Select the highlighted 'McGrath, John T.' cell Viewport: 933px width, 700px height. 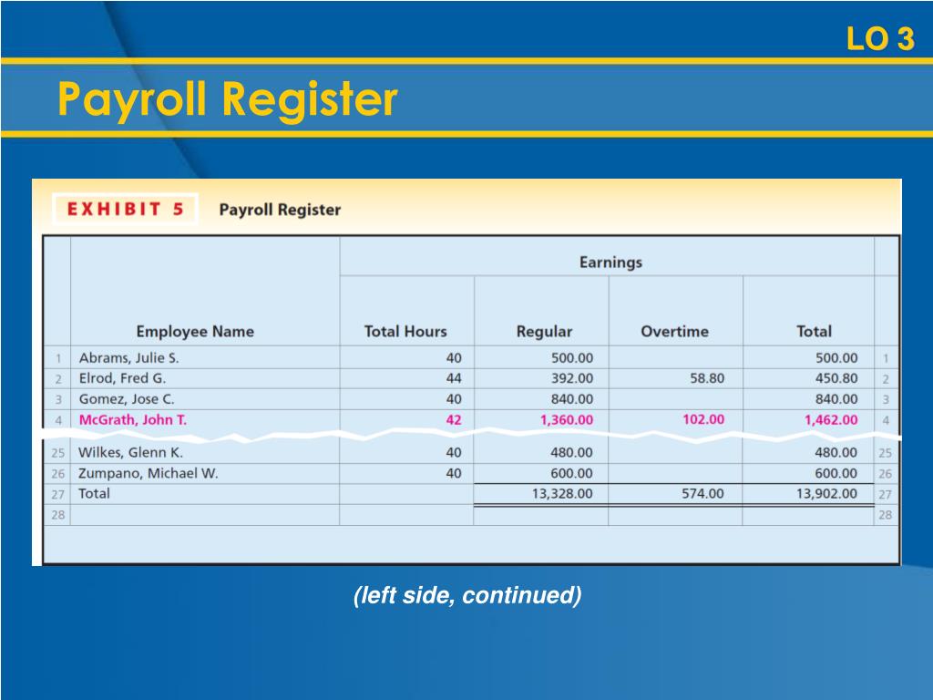tap(133, 419)
